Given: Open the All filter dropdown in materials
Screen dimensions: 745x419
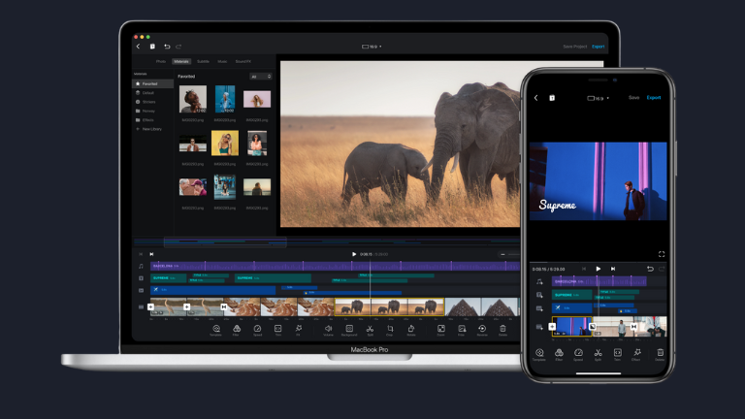Looking at the screenshot, I should tap(260, 77).
